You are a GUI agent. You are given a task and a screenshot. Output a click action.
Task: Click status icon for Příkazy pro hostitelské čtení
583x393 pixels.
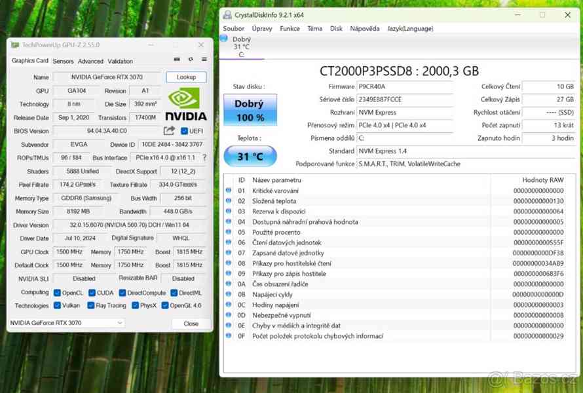pyautogui.click(x=229, y=263)
